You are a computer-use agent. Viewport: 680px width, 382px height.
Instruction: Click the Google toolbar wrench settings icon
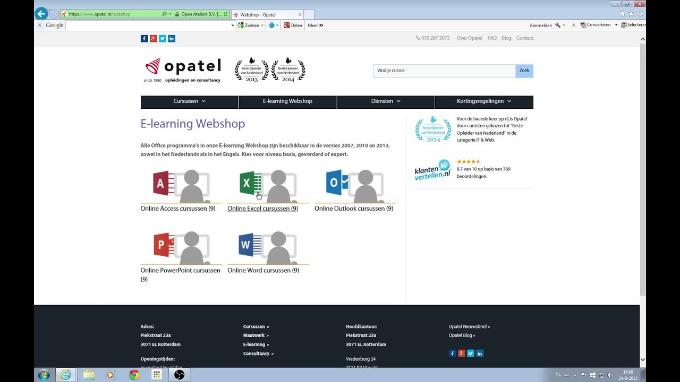[558, 25]
